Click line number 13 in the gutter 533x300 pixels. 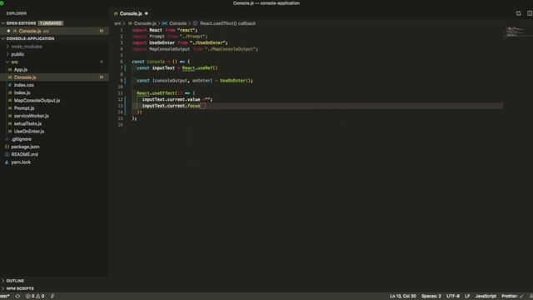(120, 106)
